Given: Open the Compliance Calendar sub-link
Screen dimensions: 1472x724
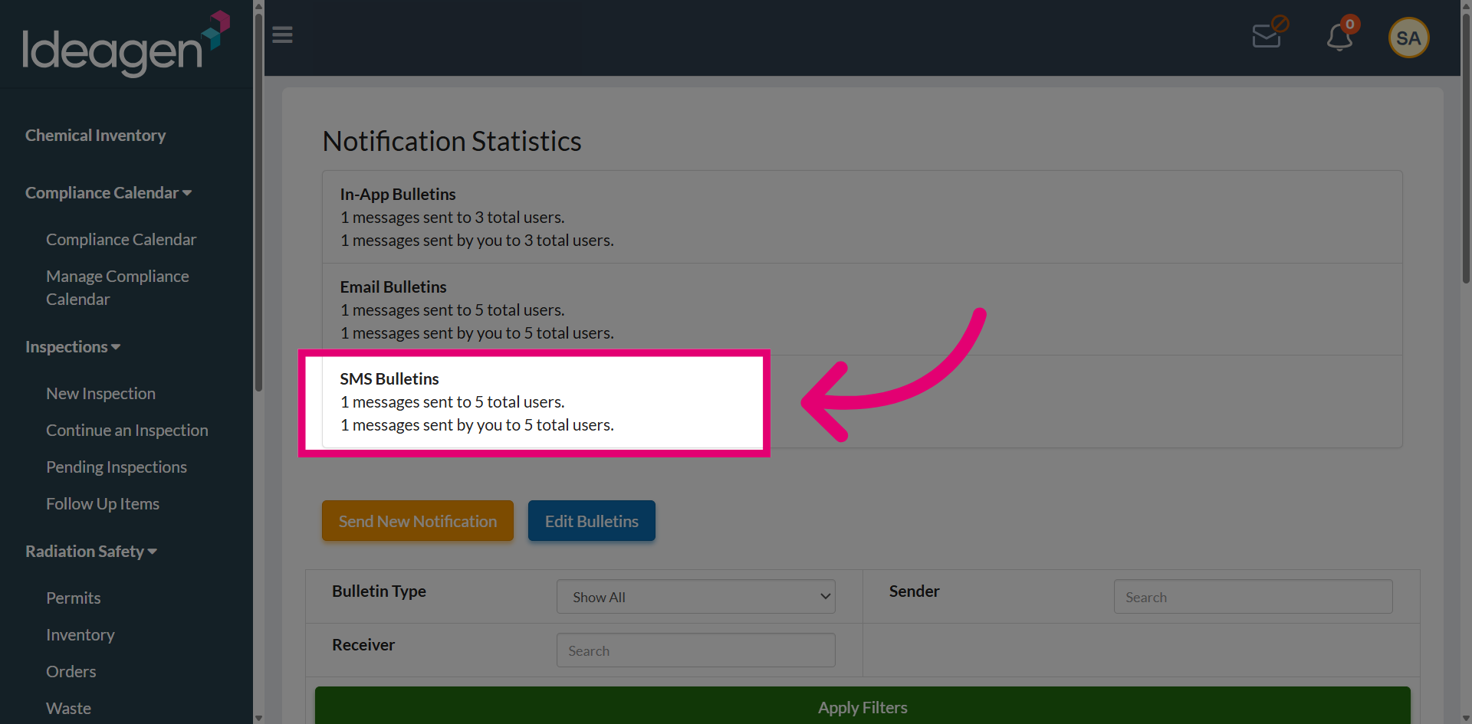Looking at the screenshot, I should click(x=121, y=240).
